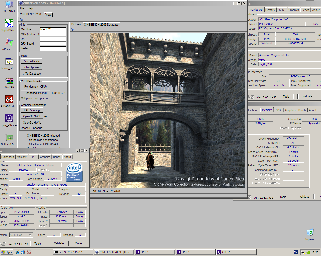Click the 4432.55 MHz core speed value

[x=21, y=212]
